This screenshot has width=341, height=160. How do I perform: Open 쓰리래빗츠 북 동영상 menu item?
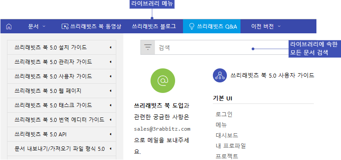pos(91,26)
